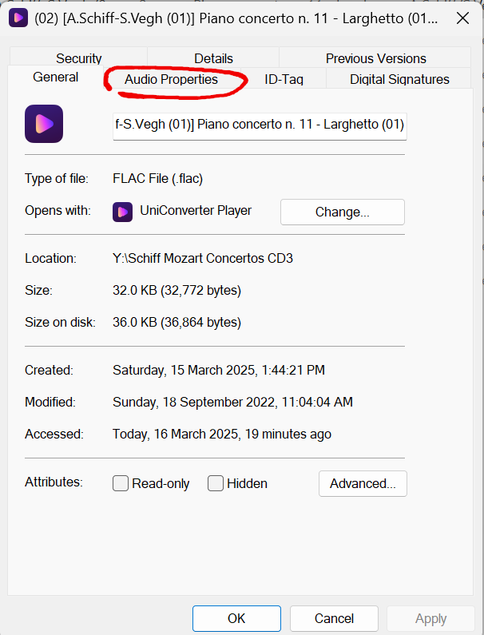Select the Details tab
This screenshot has width=484, height=635.
click(213, 58)
